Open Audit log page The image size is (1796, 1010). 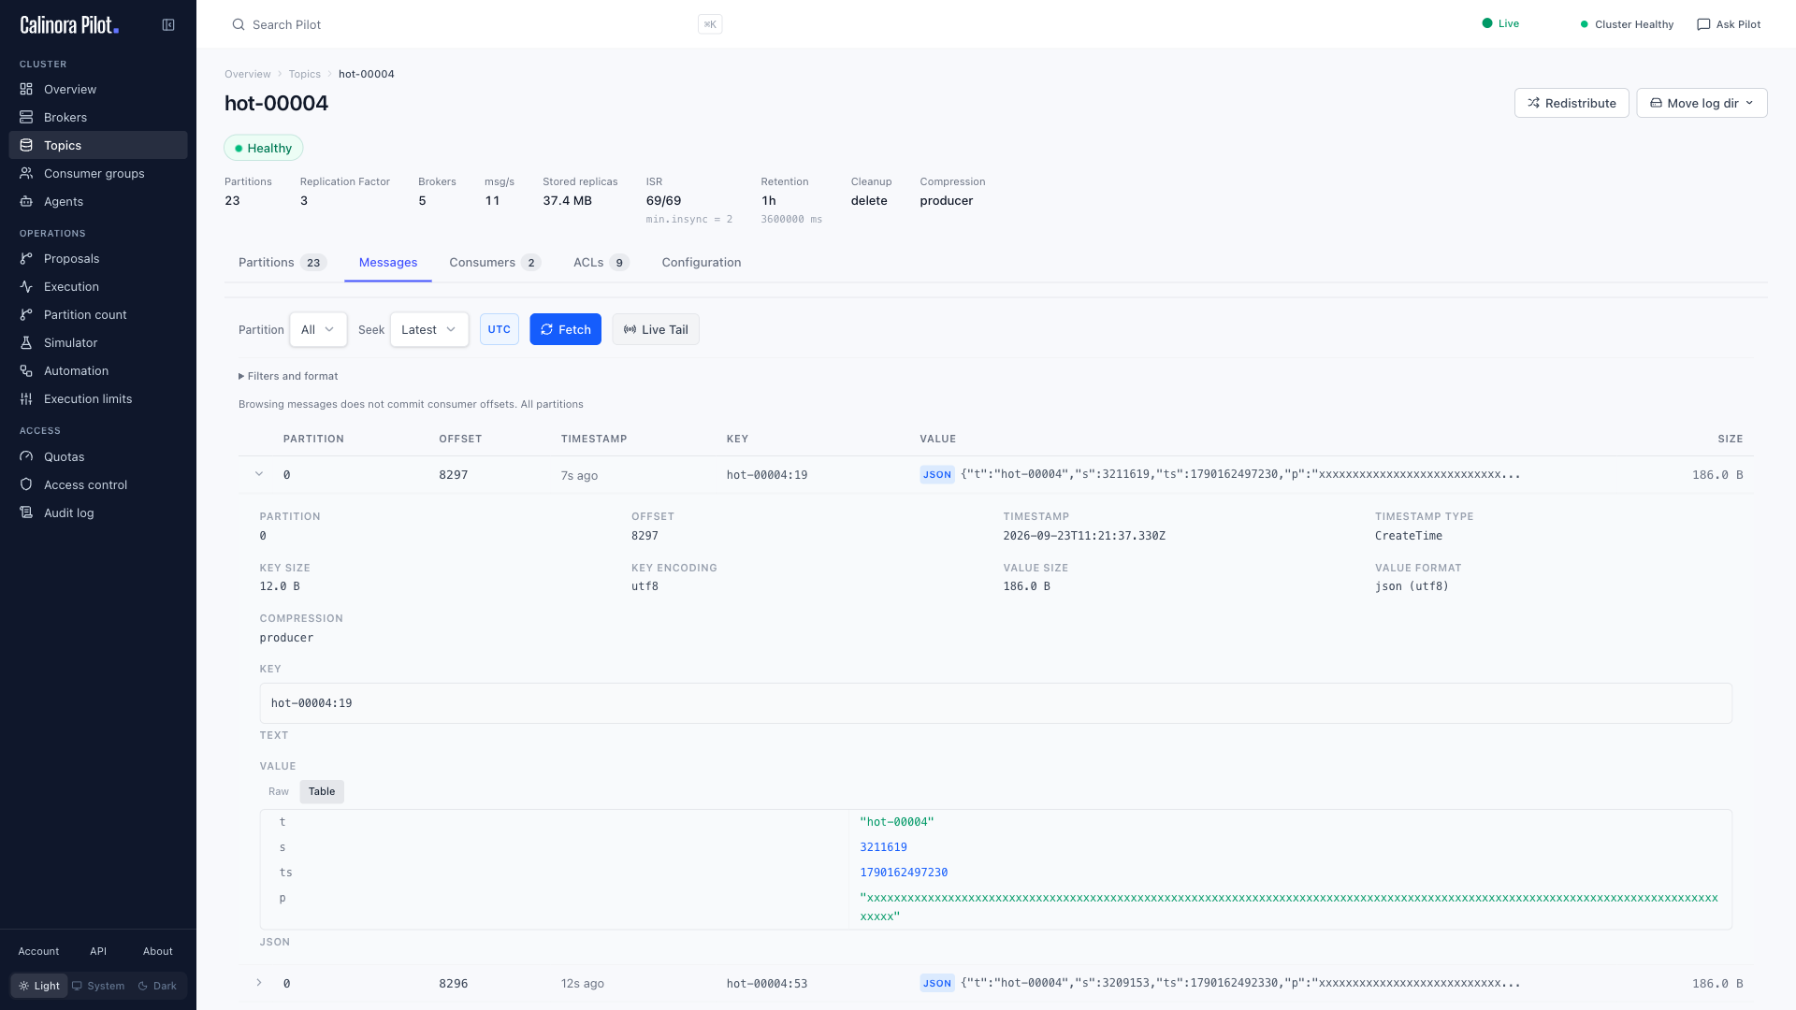[98, 512]
